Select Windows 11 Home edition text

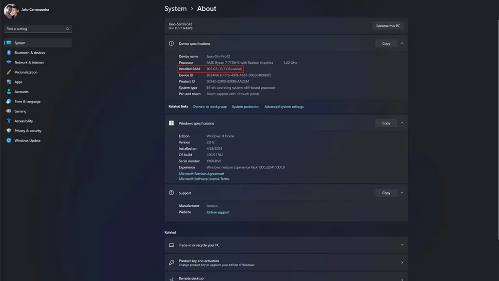pos(220,136)
